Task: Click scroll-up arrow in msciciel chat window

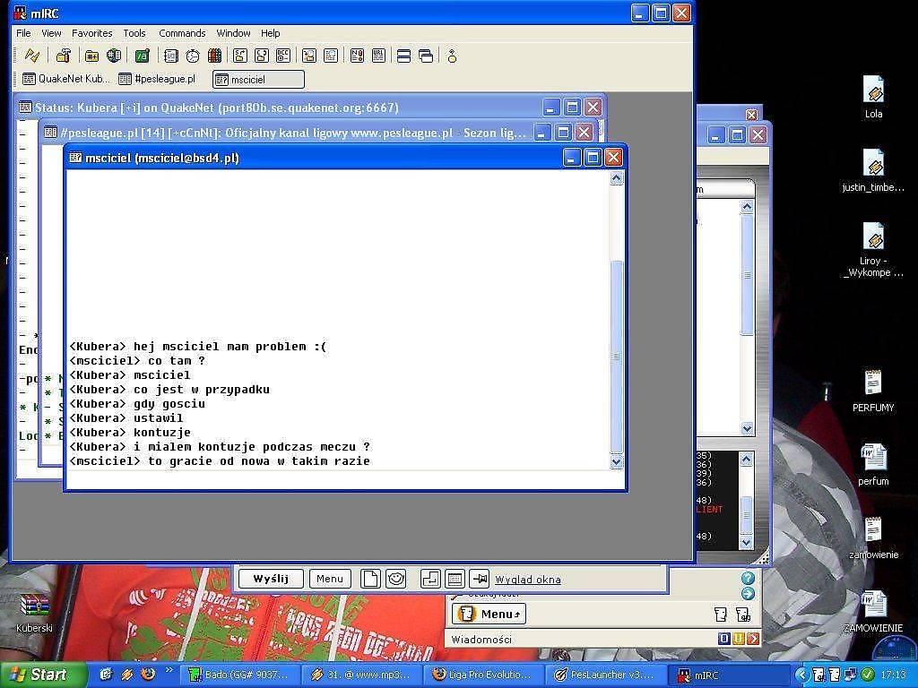Action: (616, 178)
